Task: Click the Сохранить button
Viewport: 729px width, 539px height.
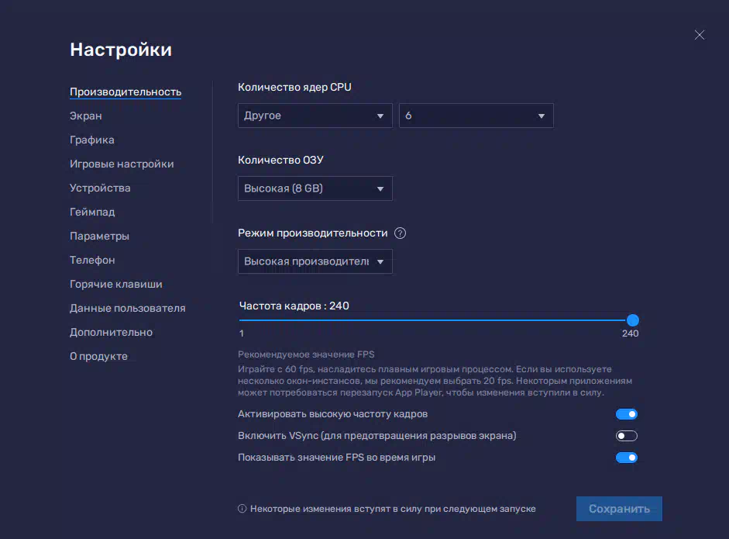Action: click(619, 509)
